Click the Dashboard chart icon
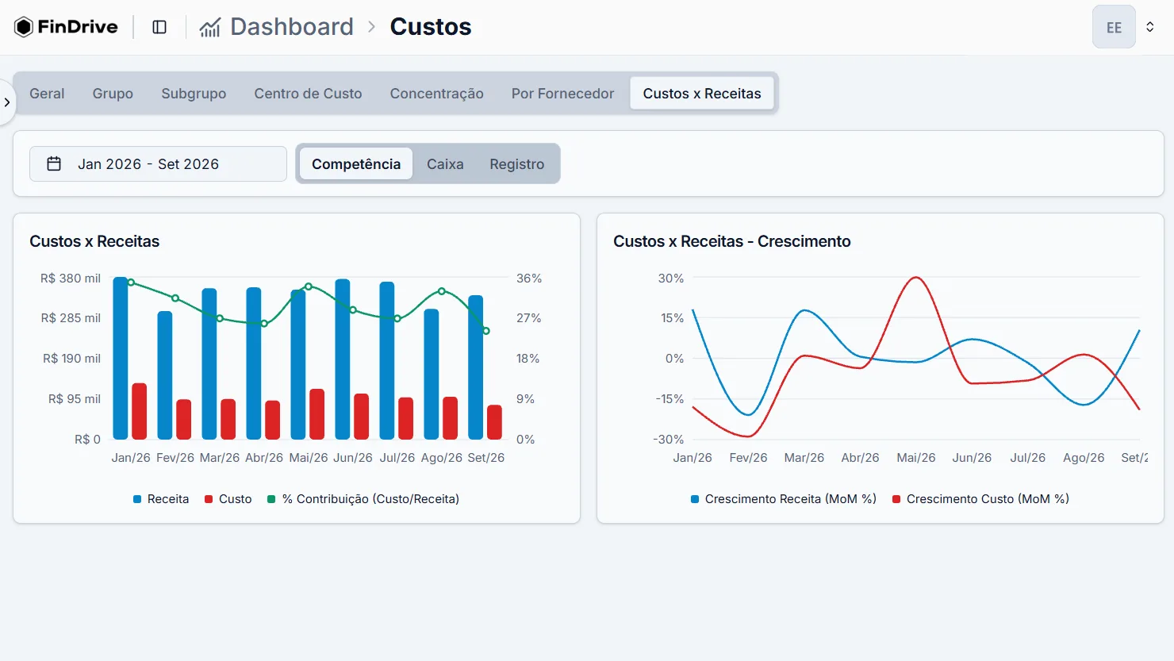1174x661 pixels. pos(209,28)
